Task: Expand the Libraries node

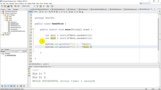Action: [3, 33]
